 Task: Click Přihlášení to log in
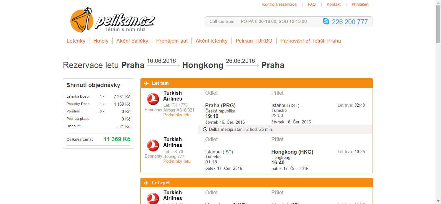(361, 4)
